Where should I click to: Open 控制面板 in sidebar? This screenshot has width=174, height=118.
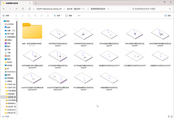click(x=9, y=78)
